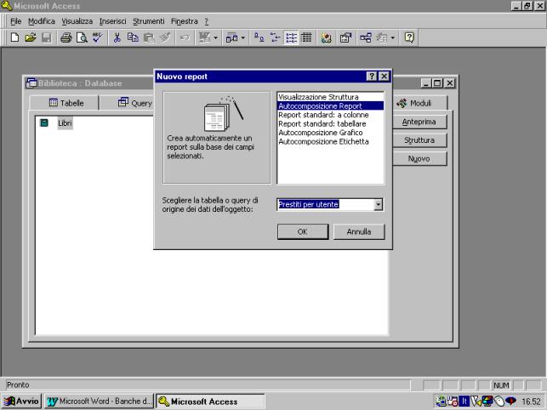The height and width of the screenshot is (410, 547).
Task: Open the Visualizza menu
Action: point(77,21)
